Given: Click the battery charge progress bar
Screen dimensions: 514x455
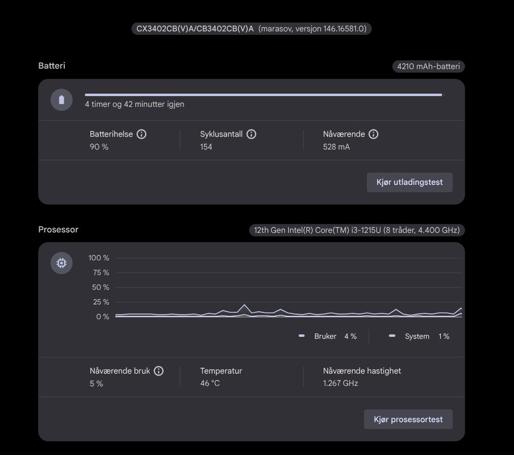Looking at the screenshot, I should click(263, 95).
